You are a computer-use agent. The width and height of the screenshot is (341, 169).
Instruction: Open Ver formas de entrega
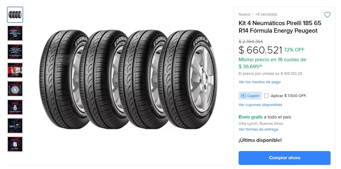(258, 129)
